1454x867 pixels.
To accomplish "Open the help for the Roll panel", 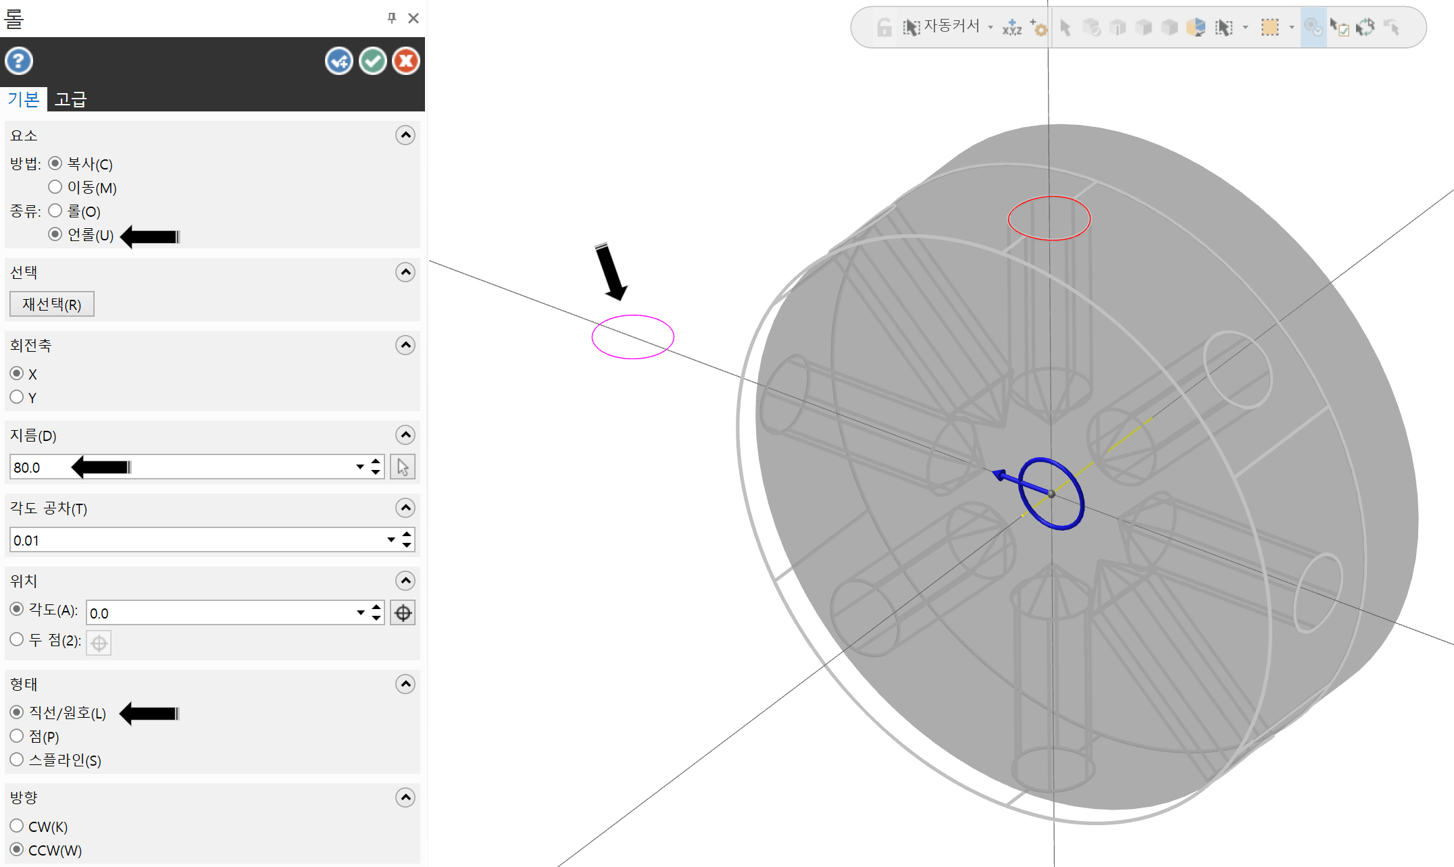I will (19, 61).
